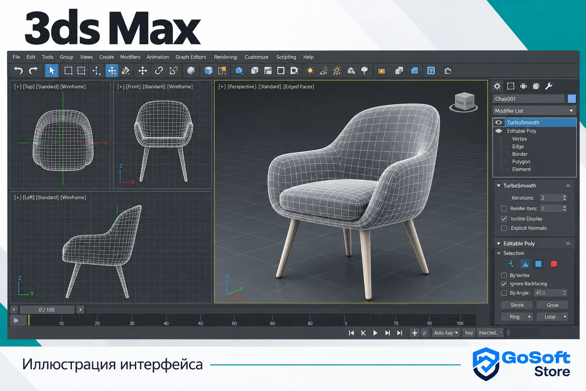Viewport: 586px width, 391px height.
Task: Click the Set Key plus icon
Action: (414, 333)
